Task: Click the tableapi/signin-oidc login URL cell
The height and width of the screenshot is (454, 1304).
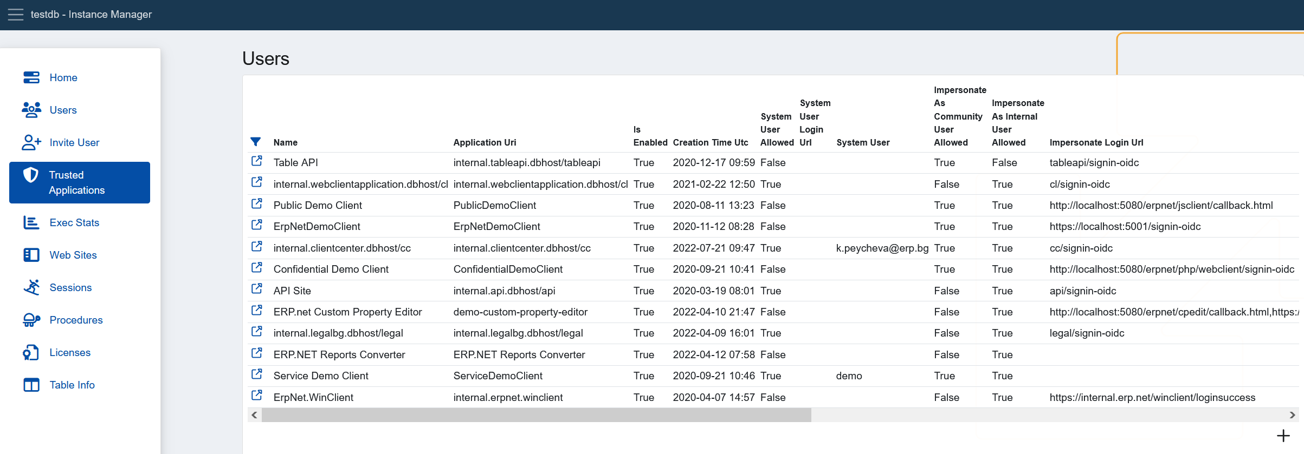Action: coord(1094,162)
